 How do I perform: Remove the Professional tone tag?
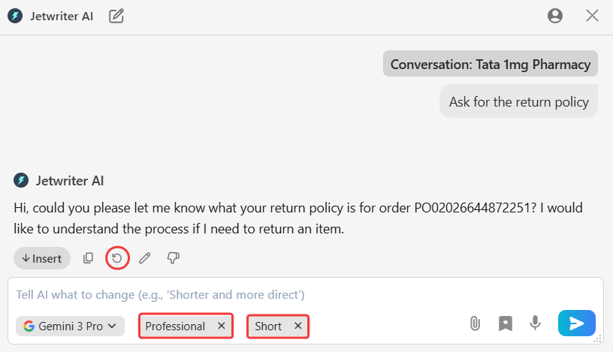221,326
